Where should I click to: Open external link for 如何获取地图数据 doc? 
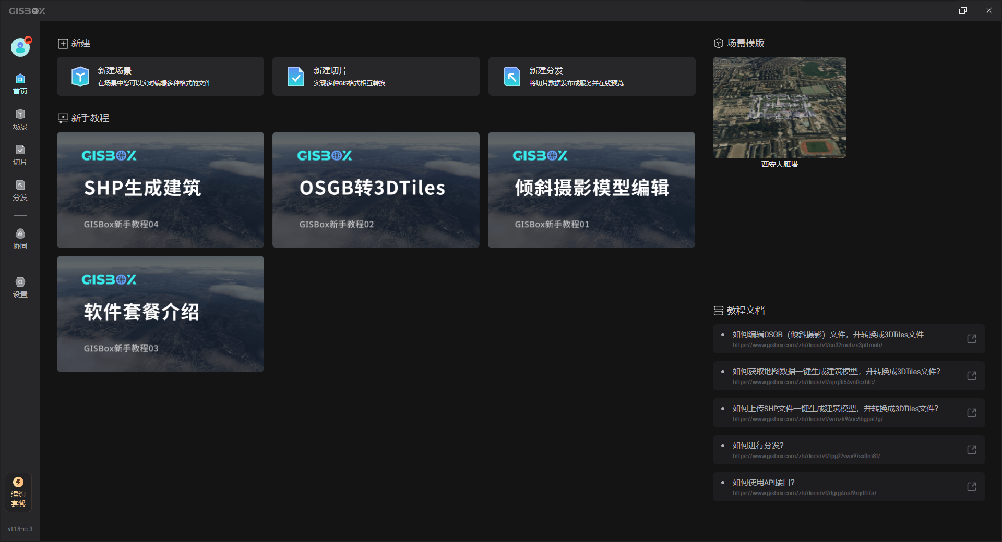(x=972, y=376)
